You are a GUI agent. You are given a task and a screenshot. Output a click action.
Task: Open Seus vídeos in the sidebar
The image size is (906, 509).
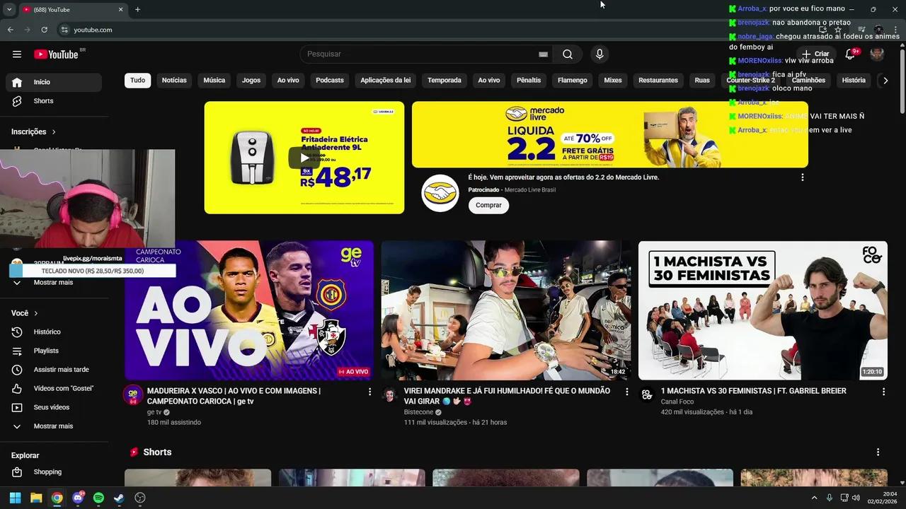[x=54, y=407]
